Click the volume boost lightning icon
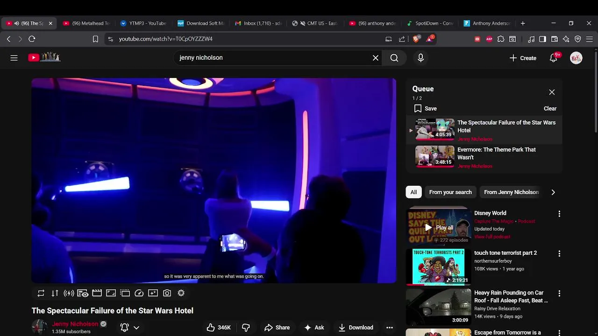 point(69,293)
